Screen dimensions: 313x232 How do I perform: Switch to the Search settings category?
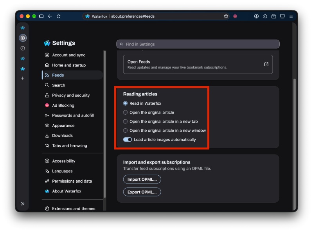[72, 85]
